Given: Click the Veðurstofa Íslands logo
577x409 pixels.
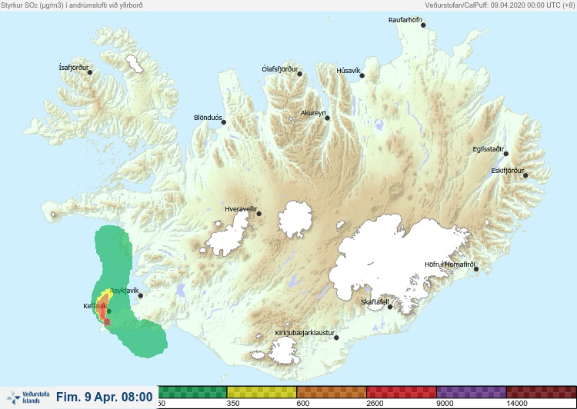Looking at the screenshot, I should pos(28,397).
